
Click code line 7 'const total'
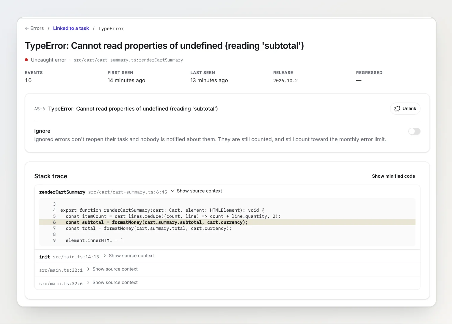click(148, 228)
